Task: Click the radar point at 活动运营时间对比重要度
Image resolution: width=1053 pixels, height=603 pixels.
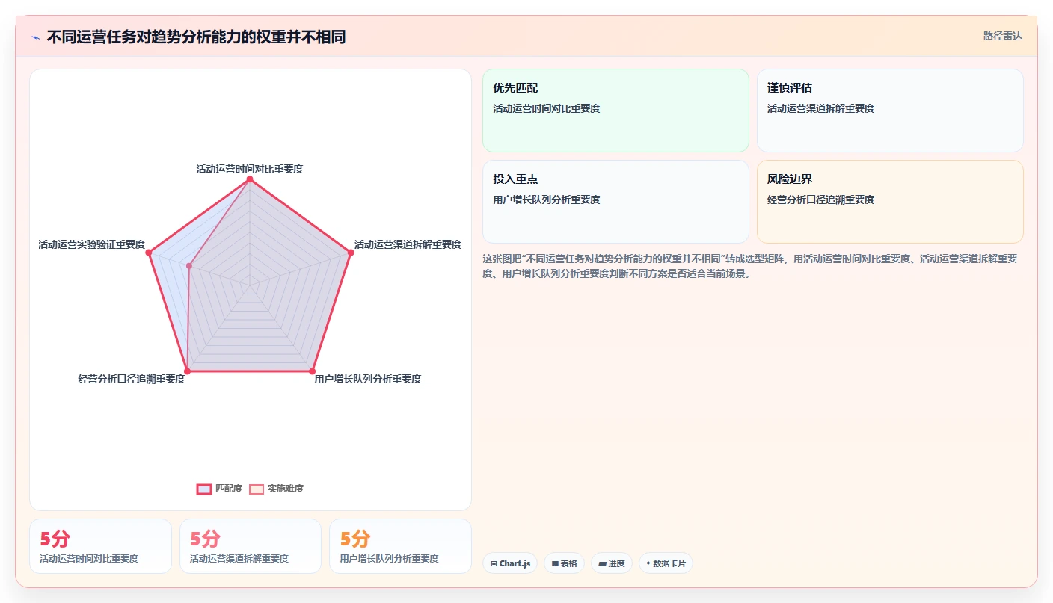Action: (250, 179)
